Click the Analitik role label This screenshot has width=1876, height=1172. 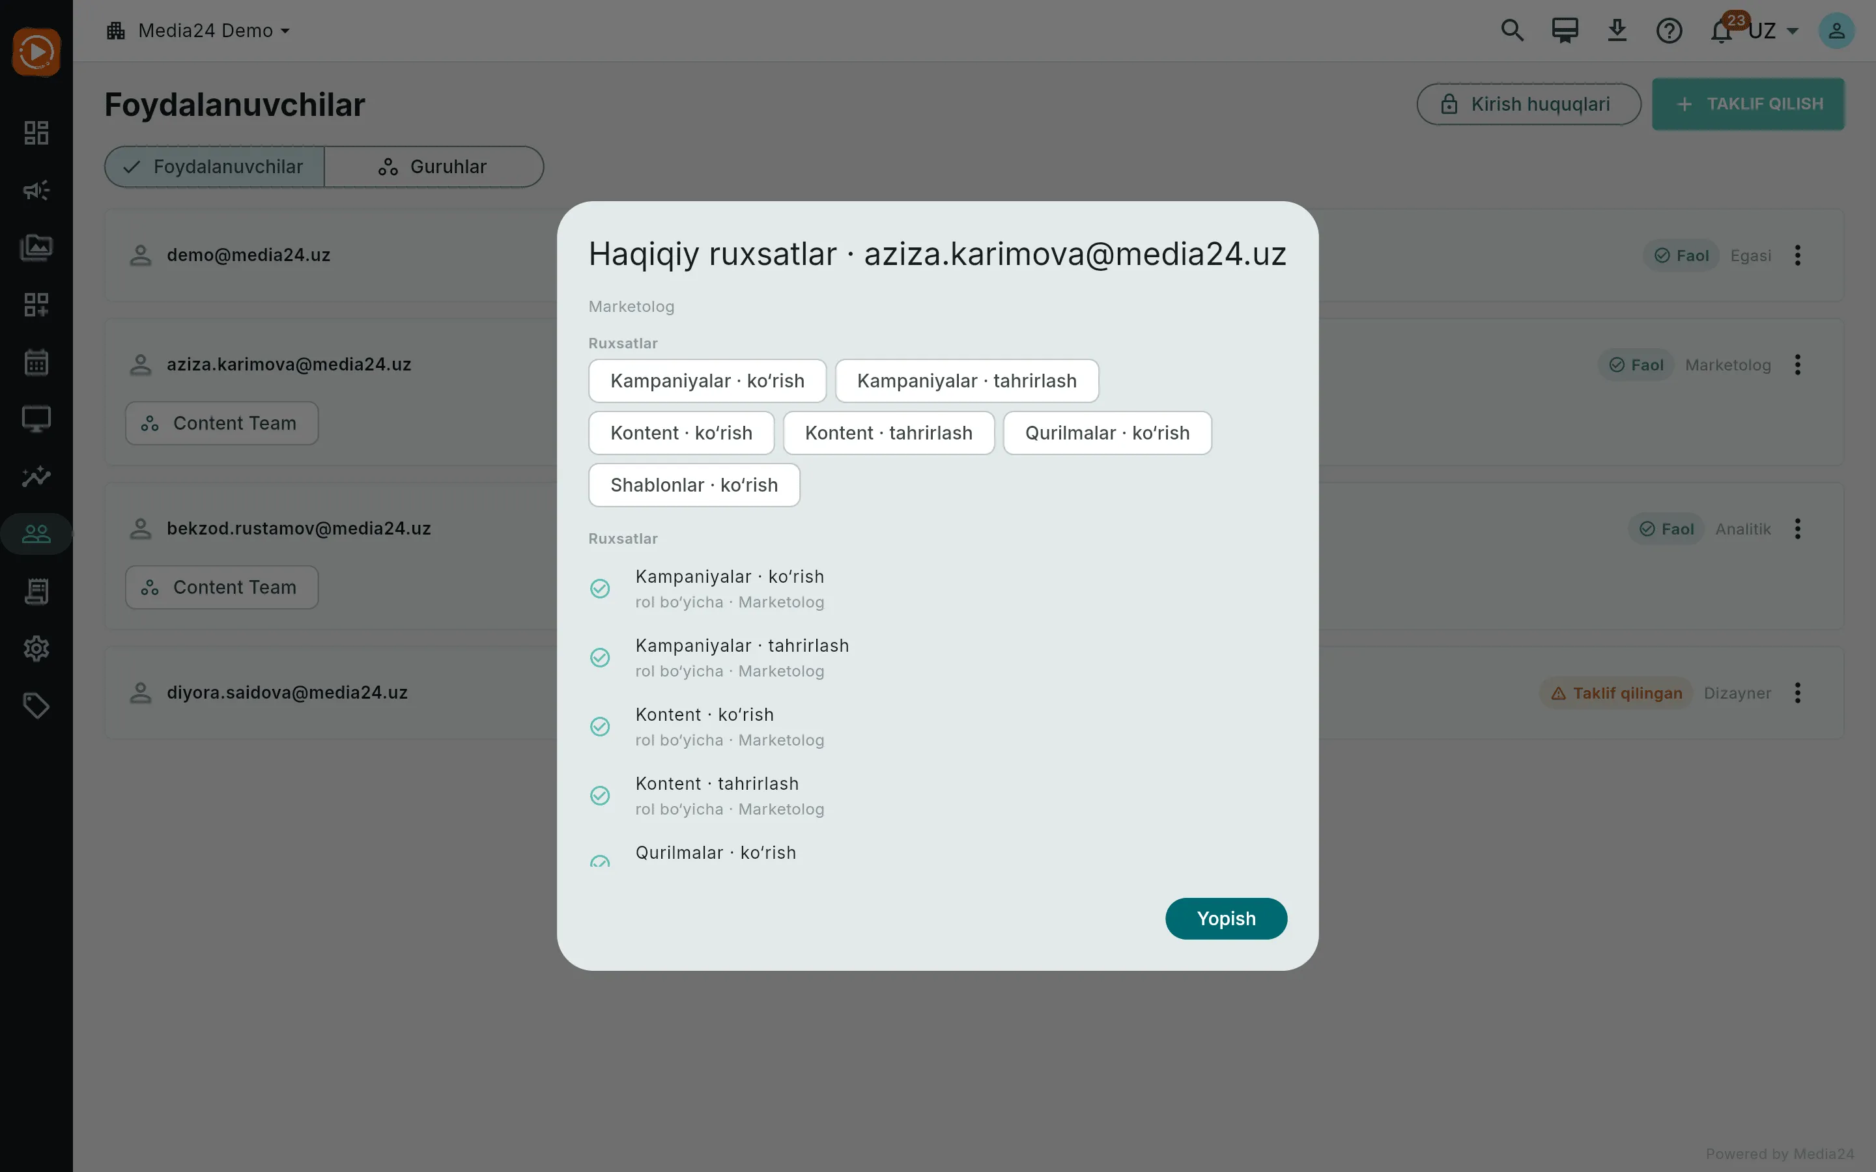[1742, 529]
